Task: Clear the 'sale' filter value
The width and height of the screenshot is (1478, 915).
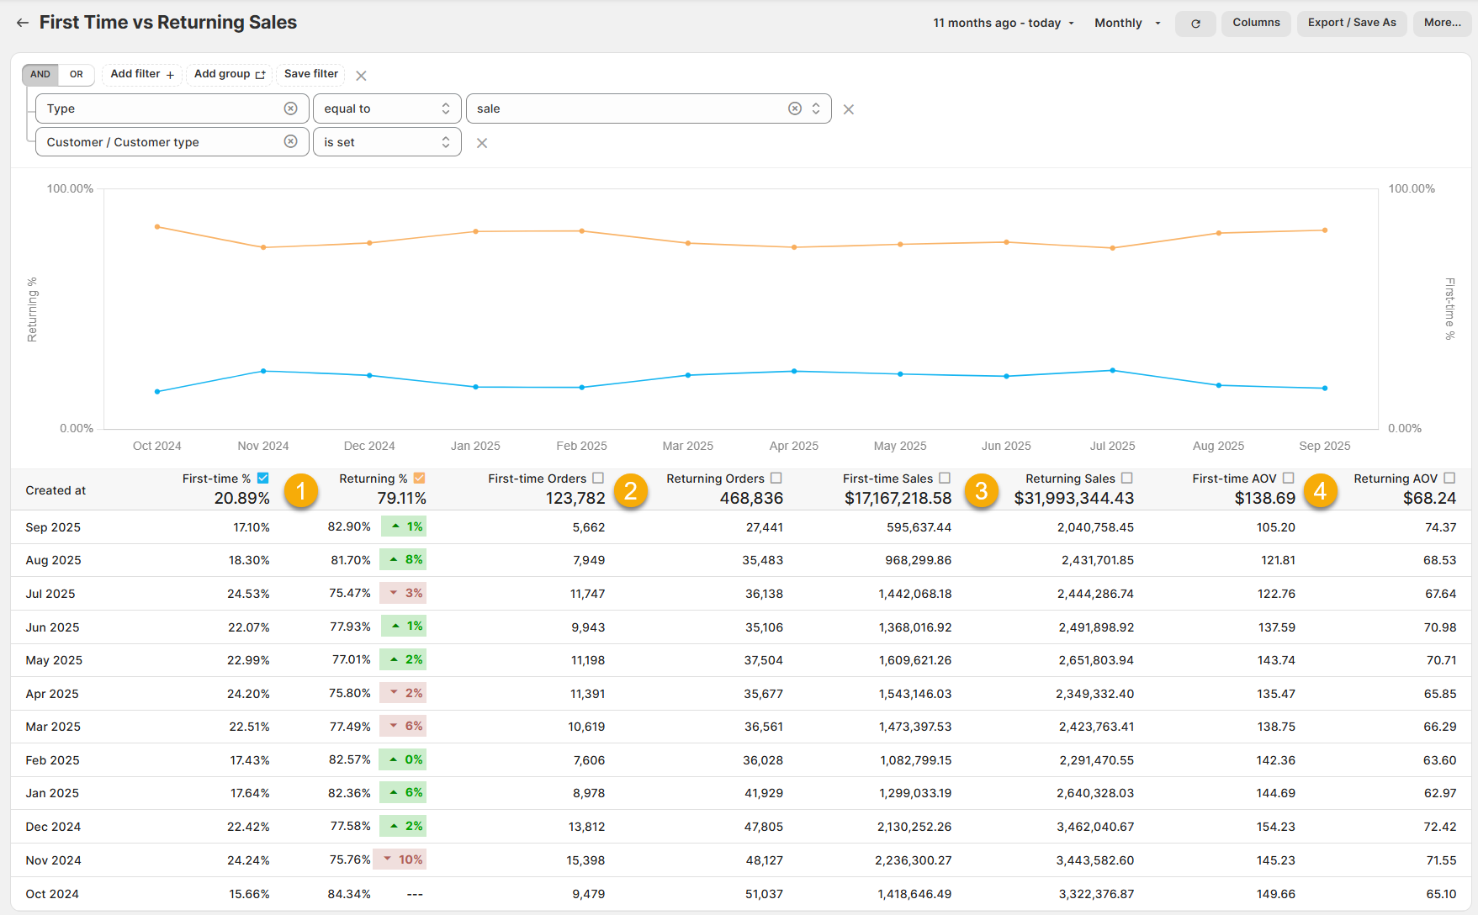Action: click(794, 108)
